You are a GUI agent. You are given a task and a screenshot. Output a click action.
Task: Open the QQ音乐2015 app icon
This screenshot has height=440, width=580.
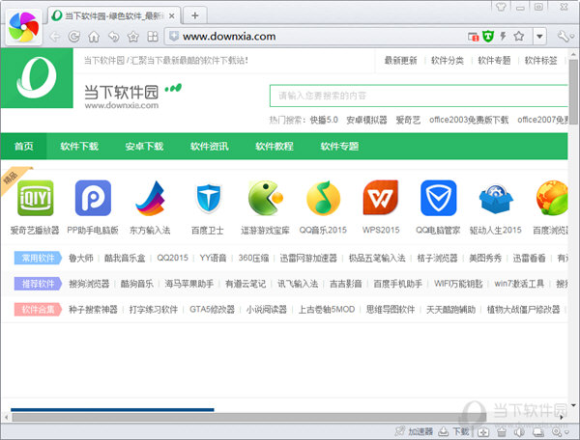pyautogui.click(x=323, y=198)
